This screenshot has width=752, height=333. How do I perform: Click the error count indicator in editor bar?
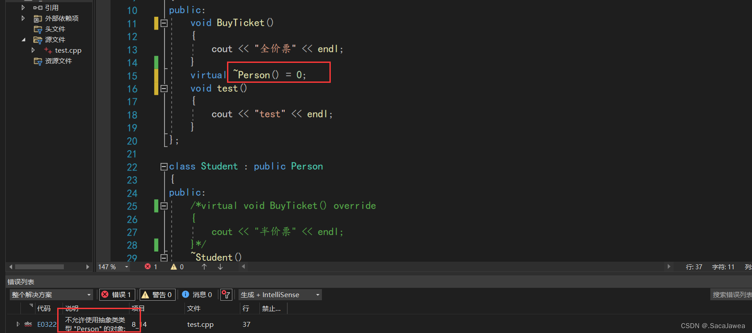click(x=151, y=267)
